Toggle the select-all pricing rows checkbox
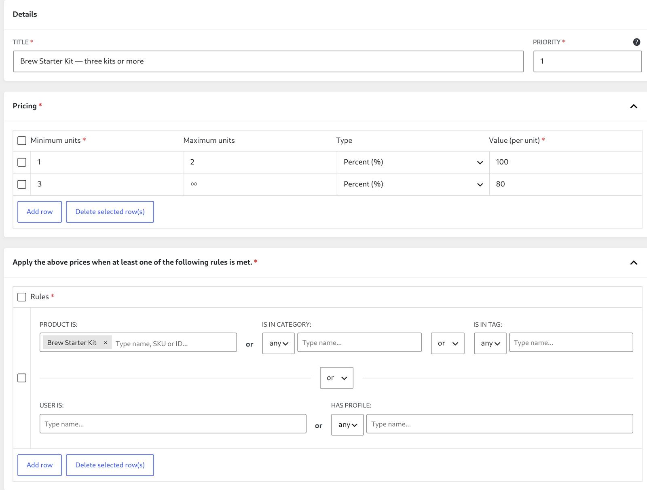647x490 pixels. pyautogui.click(x=22, y=141)
